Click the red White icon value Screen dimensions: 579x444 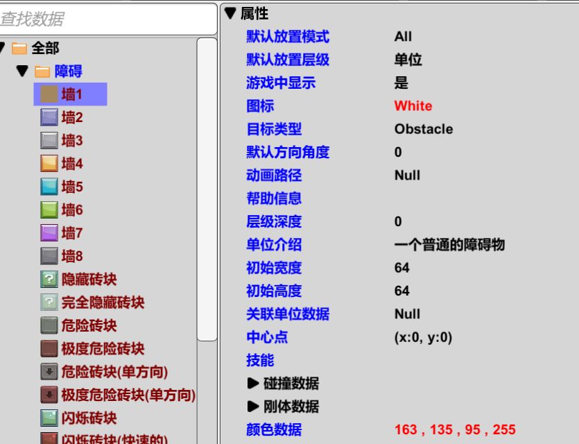pos(413,105)
